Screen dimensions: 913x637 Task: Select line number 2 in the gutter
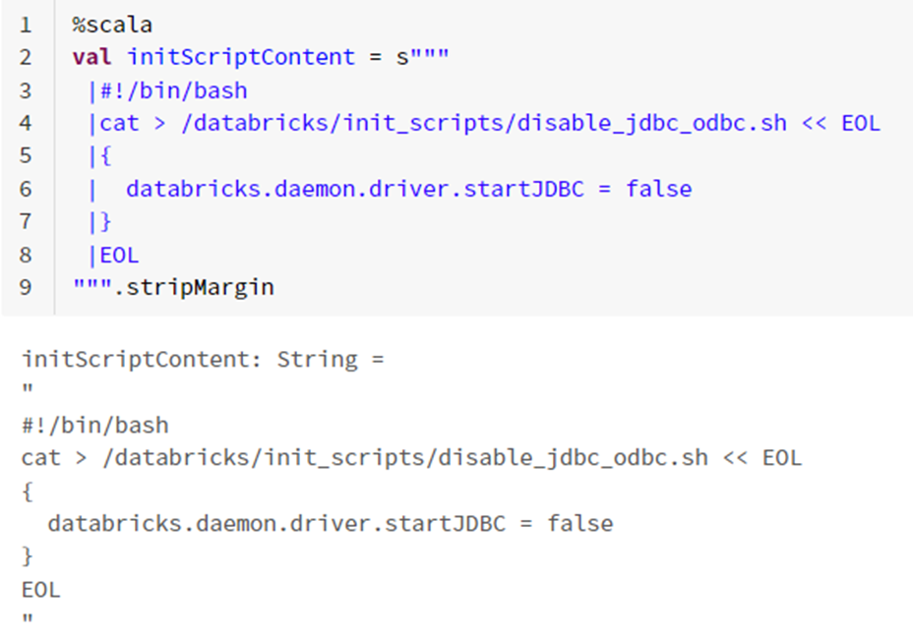pos(26,57)
